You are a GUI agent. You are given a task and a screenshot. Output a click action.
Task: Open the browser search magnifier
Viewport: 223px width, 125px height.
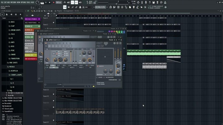22,18
